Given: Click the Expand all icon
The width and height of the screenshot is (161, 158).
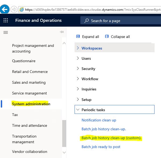Looking at the screenshot, I should 78,36.
